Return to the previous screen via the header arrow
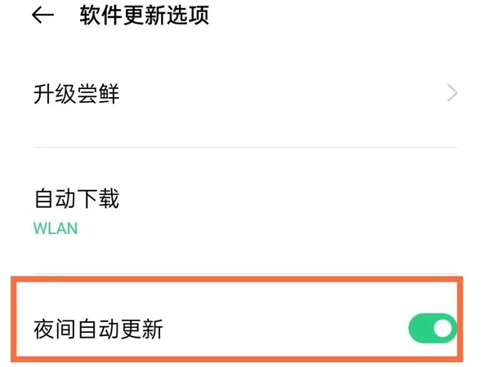Image resolution: width=490 pixels, height=367 pixels. 42,16
